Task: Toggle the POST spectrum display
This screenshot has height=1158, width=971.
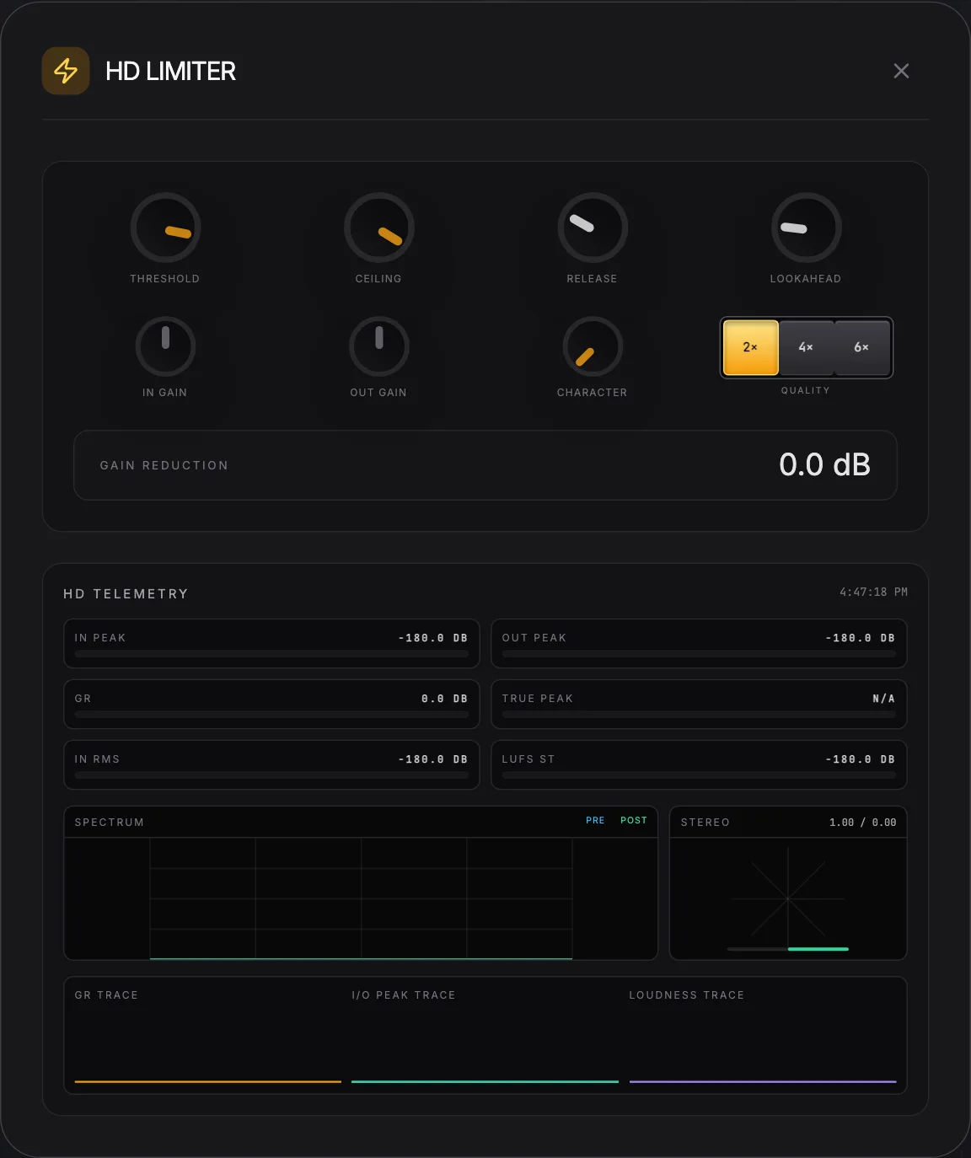Action: [x=634, y=820]
